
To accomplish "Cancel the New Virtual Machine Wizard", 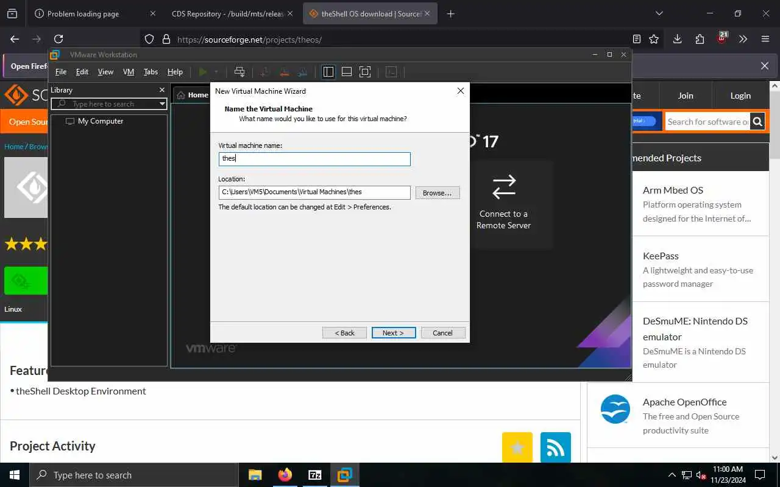I will click(x=443, y=333).
